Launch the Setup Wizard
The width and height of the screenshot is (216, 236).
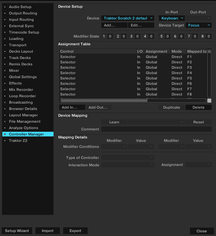pos(17,231)
